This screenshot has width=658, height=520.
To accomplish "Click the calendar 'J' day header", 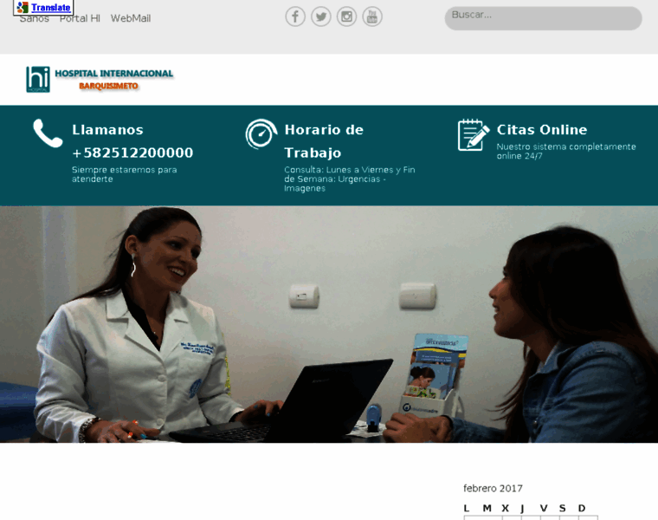I will click(522, 509).
